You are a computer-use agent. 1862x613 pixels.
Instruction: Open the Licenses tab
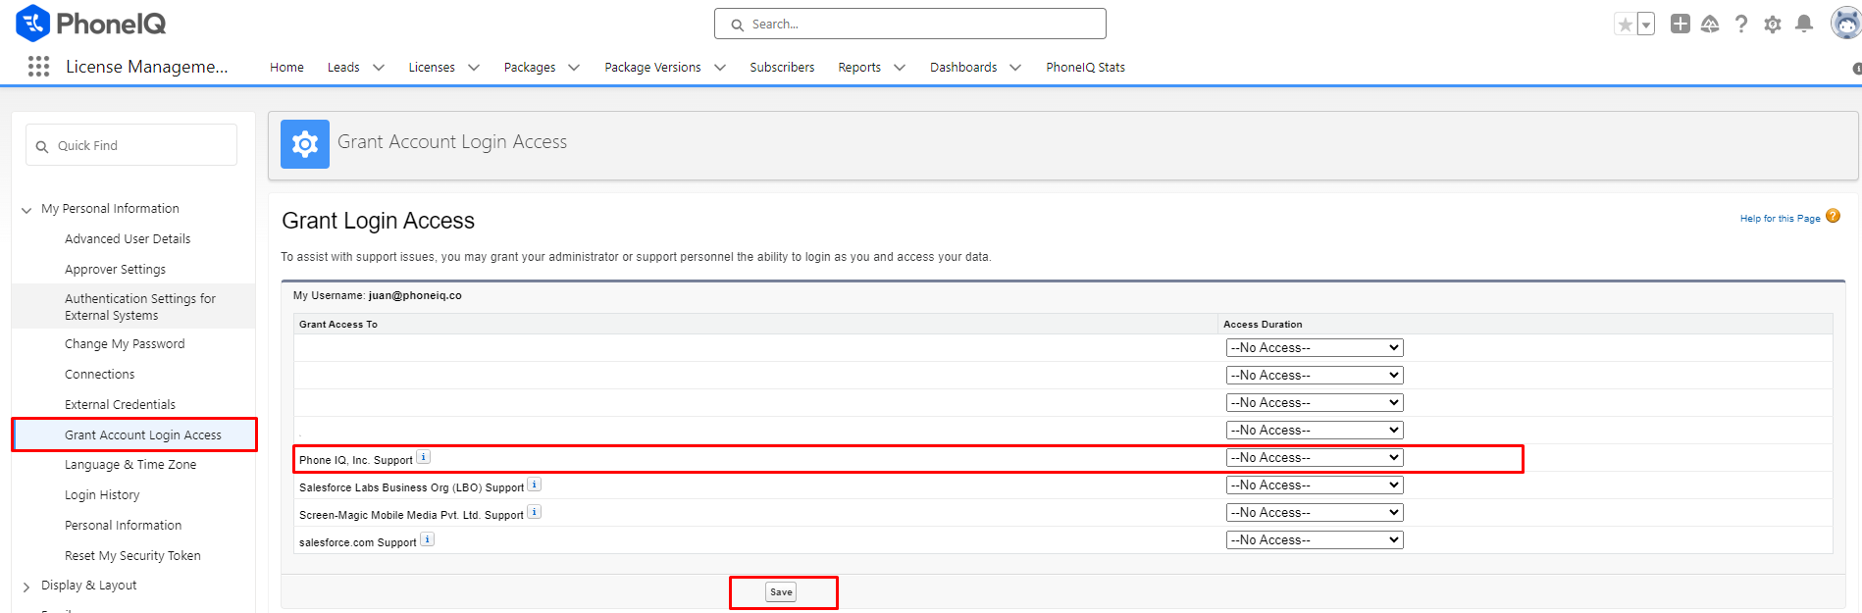[432, 67]
